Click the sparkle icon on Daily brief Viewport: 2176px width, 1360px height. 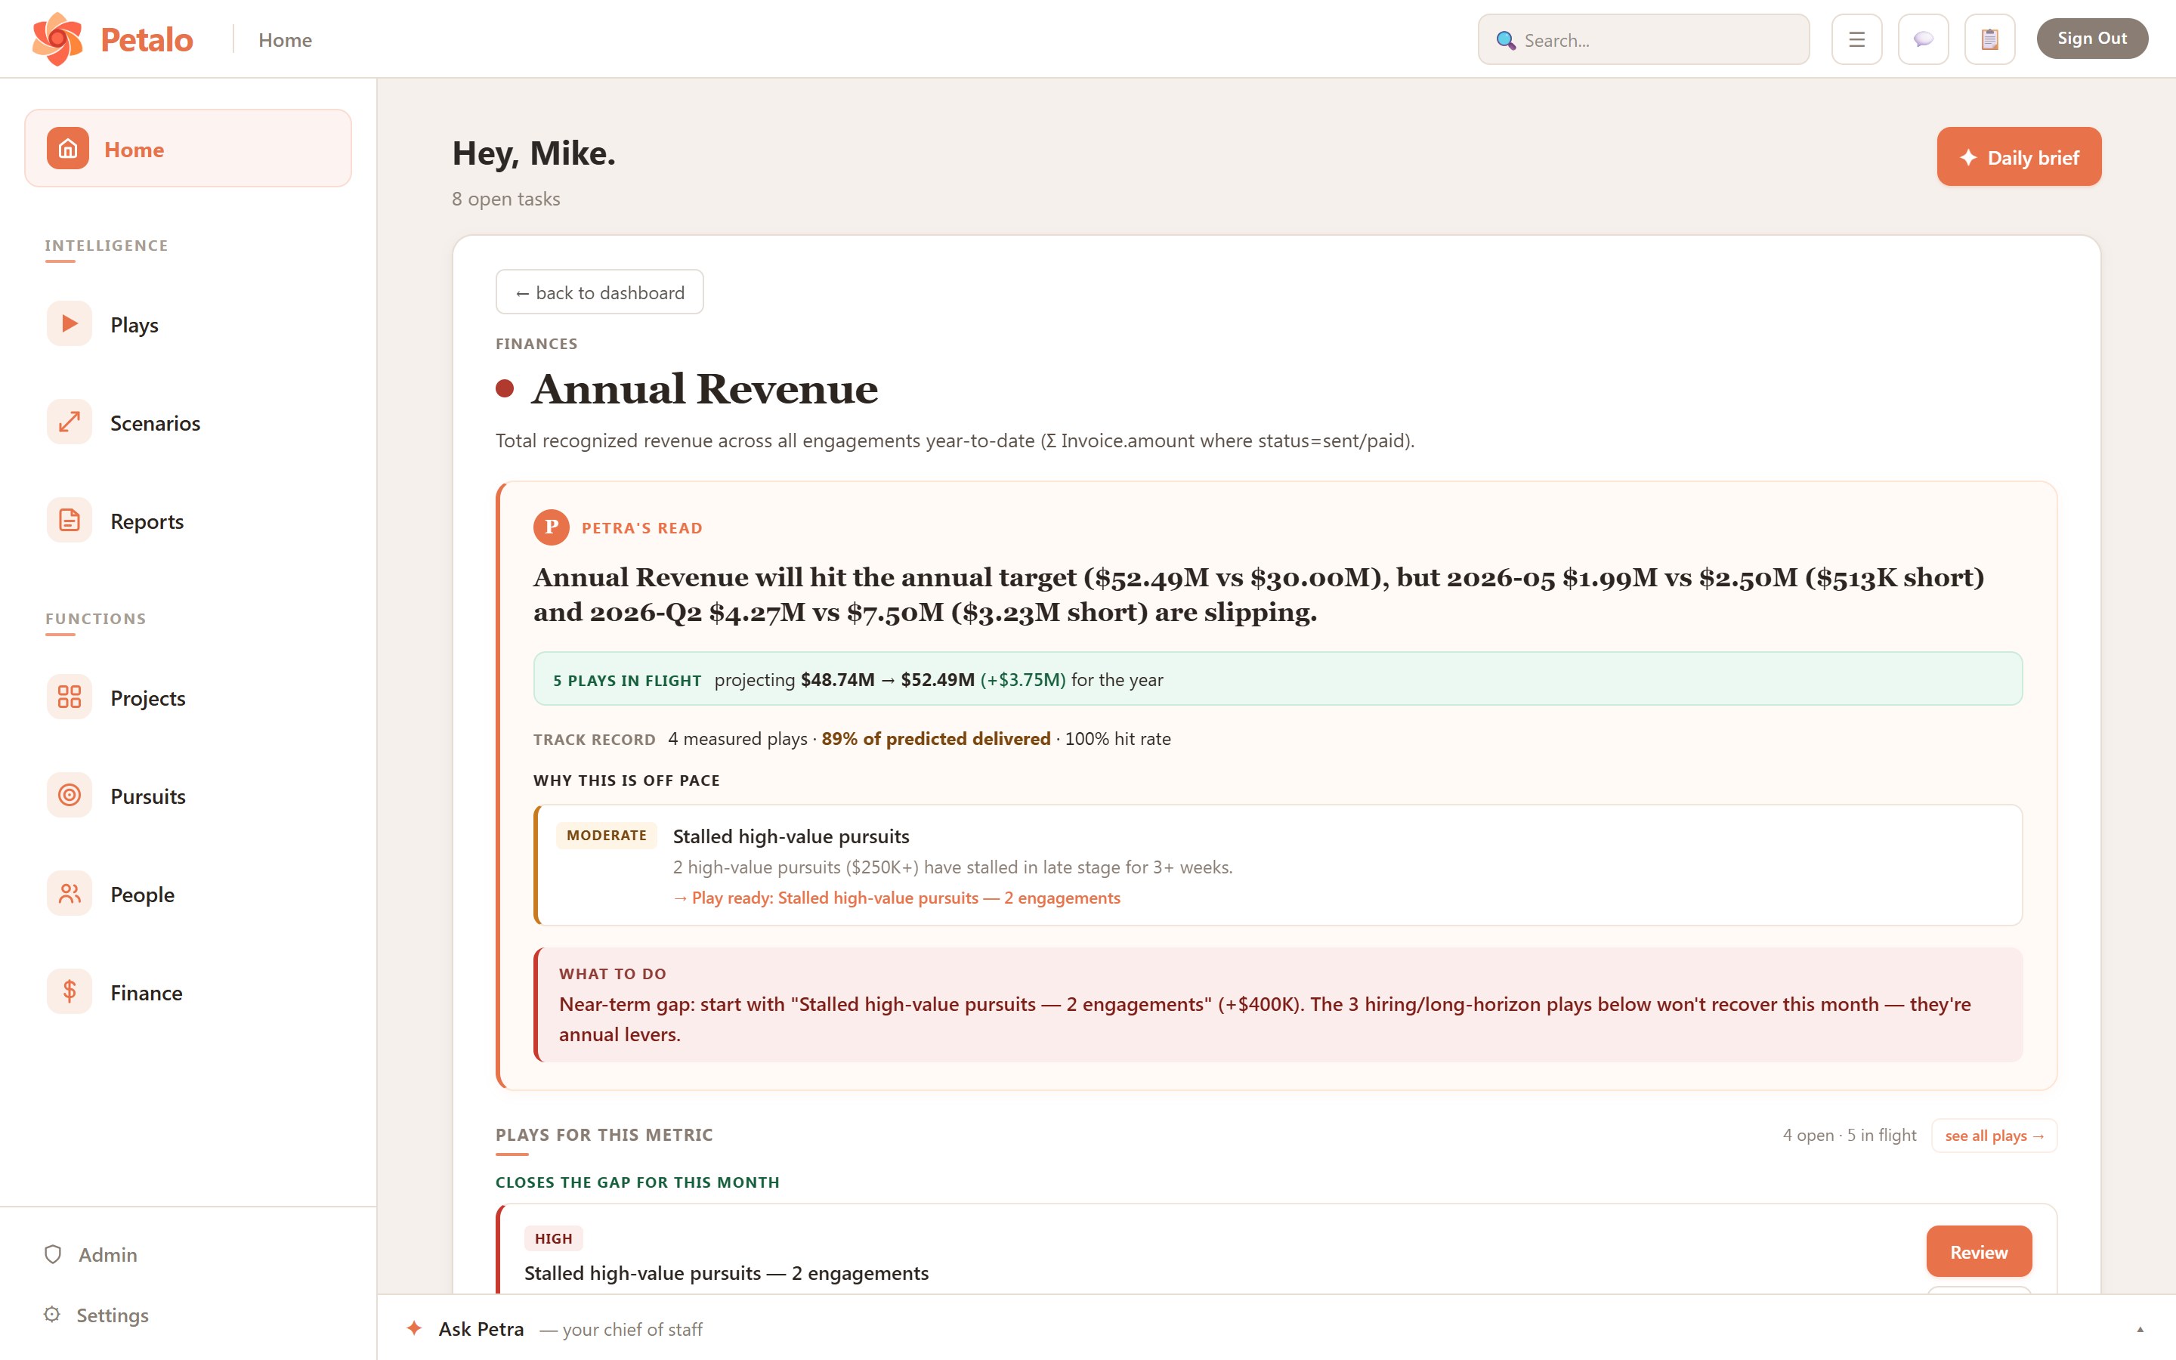(1968, 157)
